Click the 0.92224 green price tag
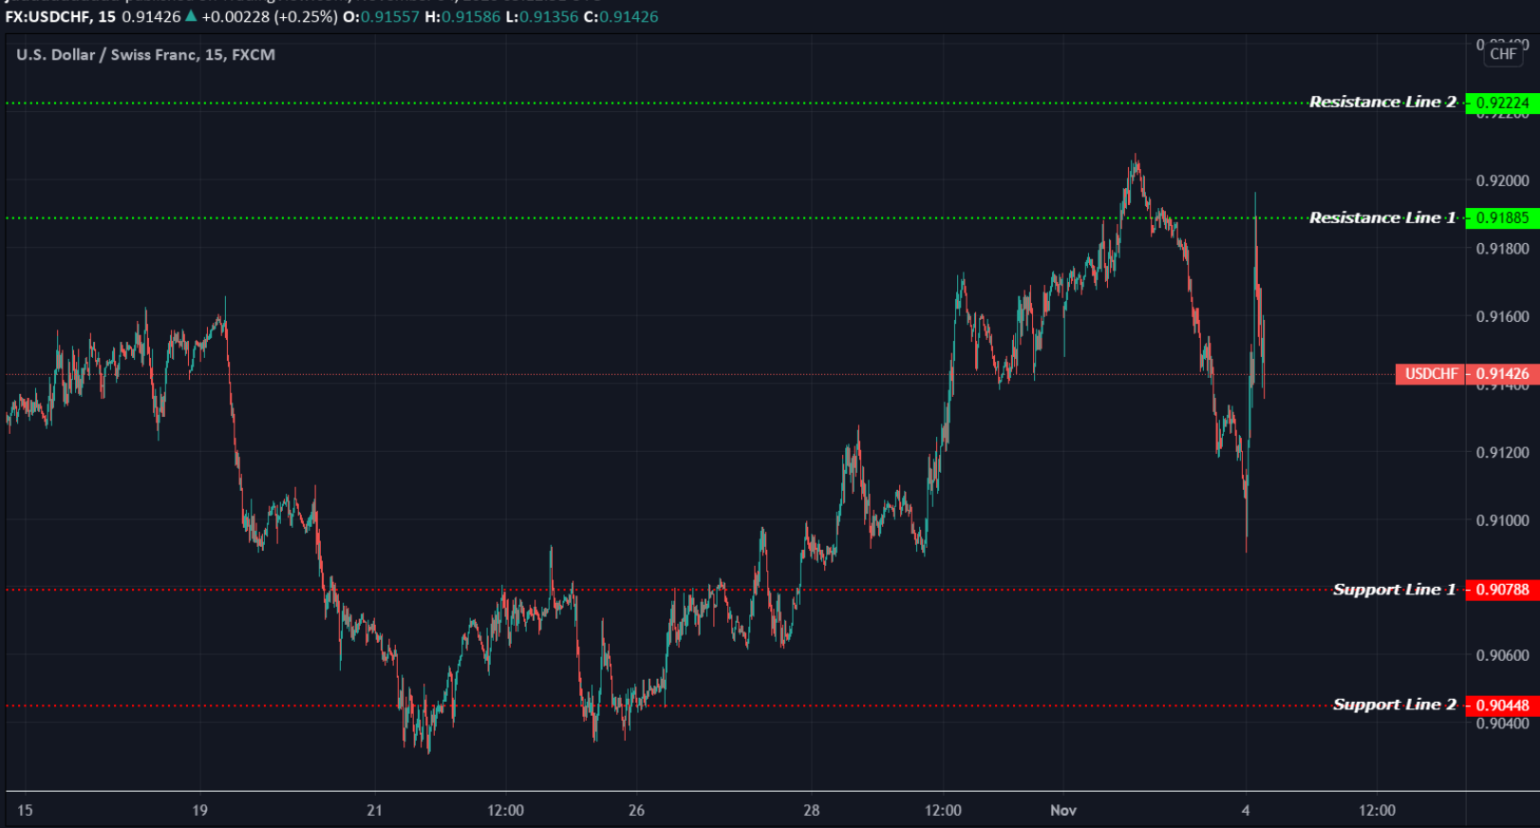 [1503, 103]
